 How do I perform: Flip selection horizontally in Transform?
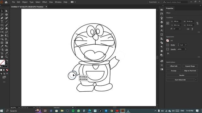[188, 29]
